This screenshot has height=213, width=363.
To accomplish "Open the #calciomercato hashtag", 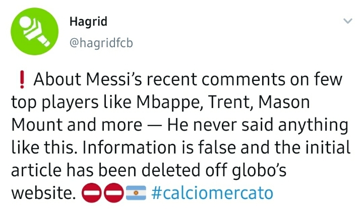I will (212, 193).
